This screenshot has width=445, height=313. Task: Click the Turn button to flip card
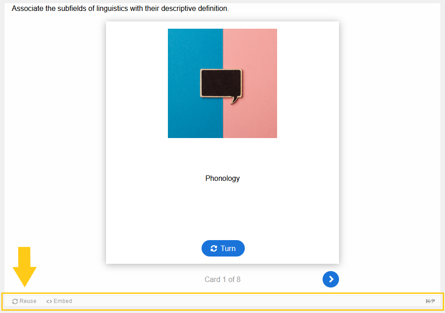pos(223,248)
